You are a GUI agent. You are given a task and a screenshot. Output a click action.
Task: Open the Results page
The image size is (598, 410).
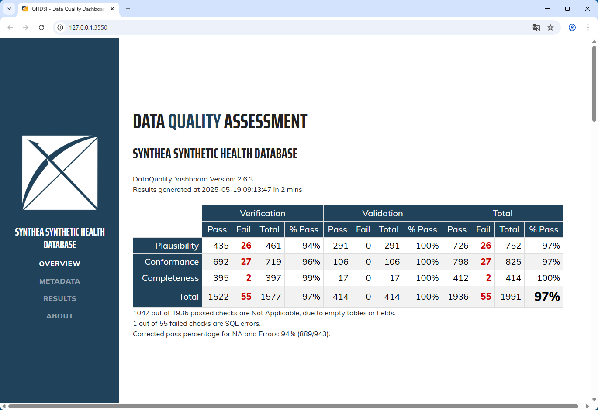(60, 298)
